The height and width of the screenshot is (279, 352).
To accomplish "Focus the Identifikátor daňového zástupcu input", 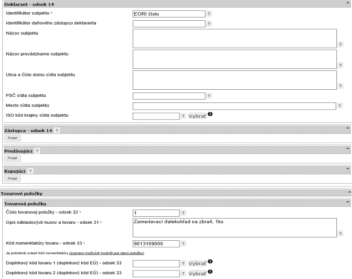I will click(169, 24).
